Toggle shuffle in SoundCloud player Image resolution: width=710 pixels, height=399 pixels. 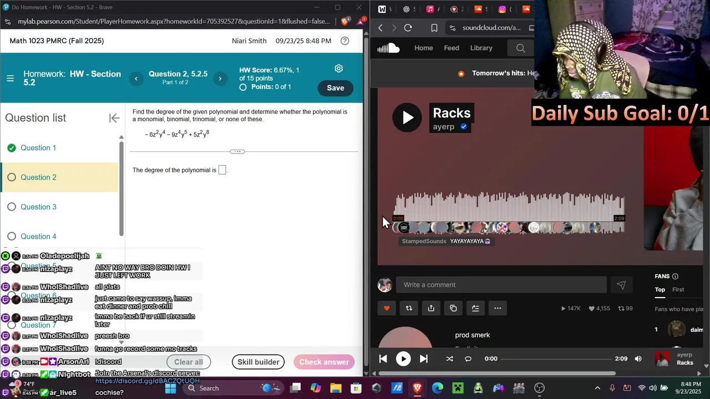(449, 359)
